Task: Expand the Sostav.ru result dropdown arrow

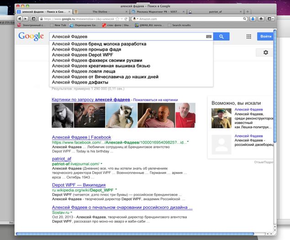Action: click(x=71, y=213)
